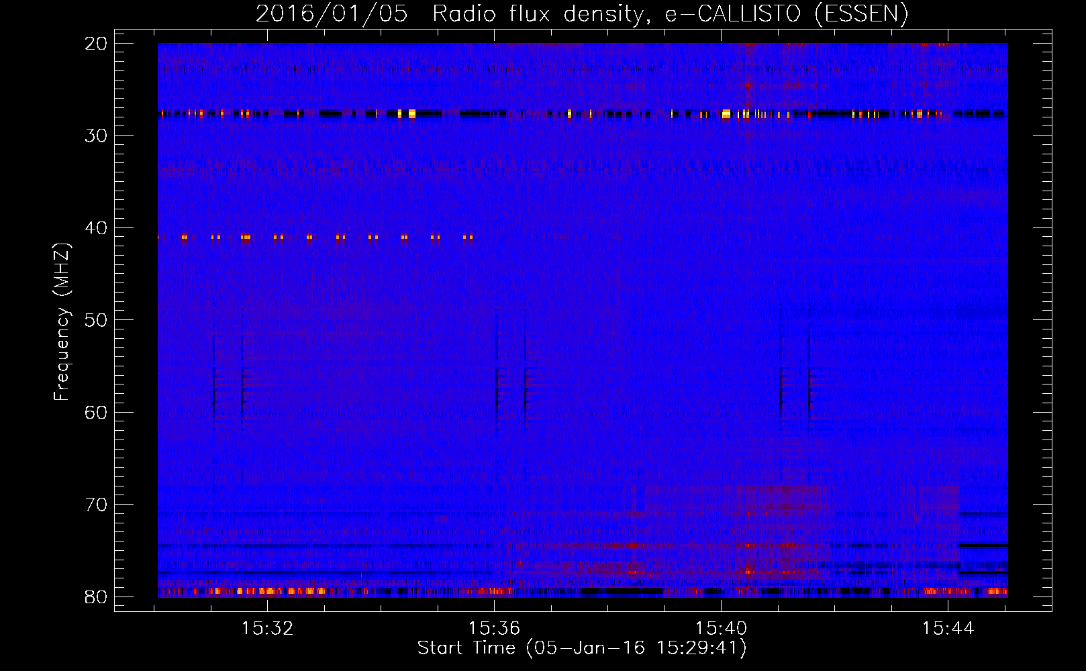The width and height of the screenshot is (1086, 671).
Task: Click the 'Start Time (05-Jan-16 15:29:41)' x-axis label
Action: point(582,648)
